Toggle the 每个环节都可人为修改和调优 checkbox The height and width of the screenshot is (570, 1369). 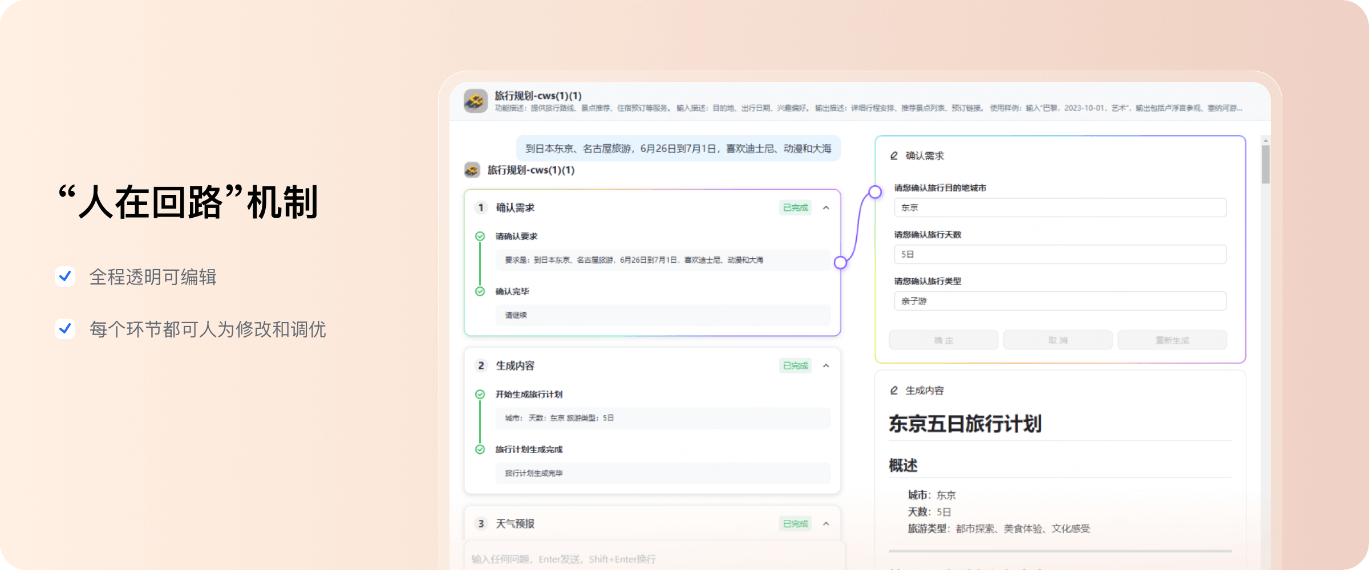65,329
